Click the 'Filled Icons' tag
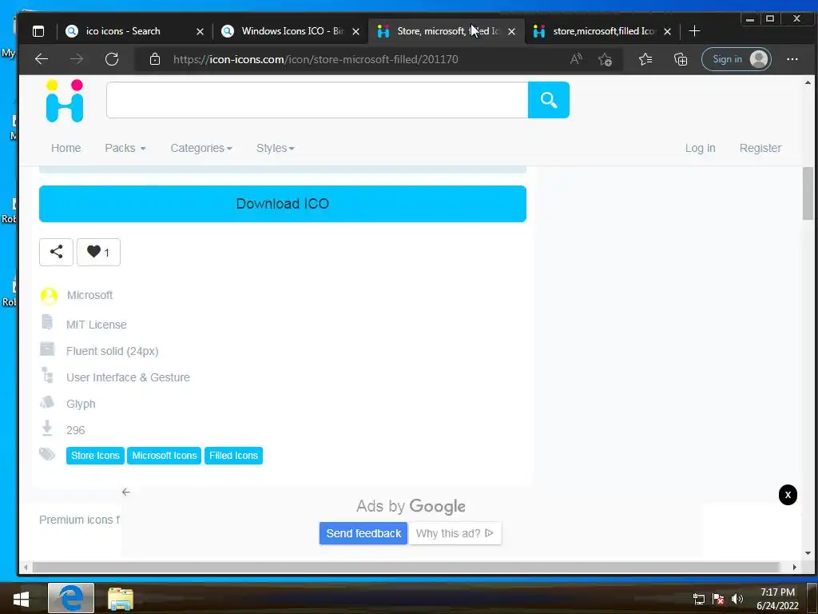This screenshot has height=614, width=818. 233,455
